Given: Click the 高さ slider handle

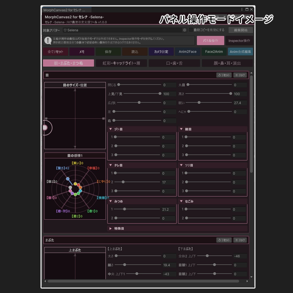Looking at the screenshot, I should 231,94.
